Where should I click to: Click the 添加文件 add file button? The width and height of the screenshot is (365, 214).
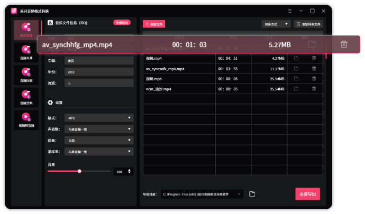(x=154, y=24)
